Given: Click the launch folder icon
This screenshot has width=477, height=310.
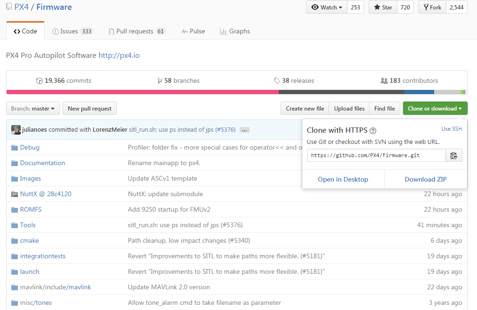Looking at the screenshot, I should [x=15, y=272].
